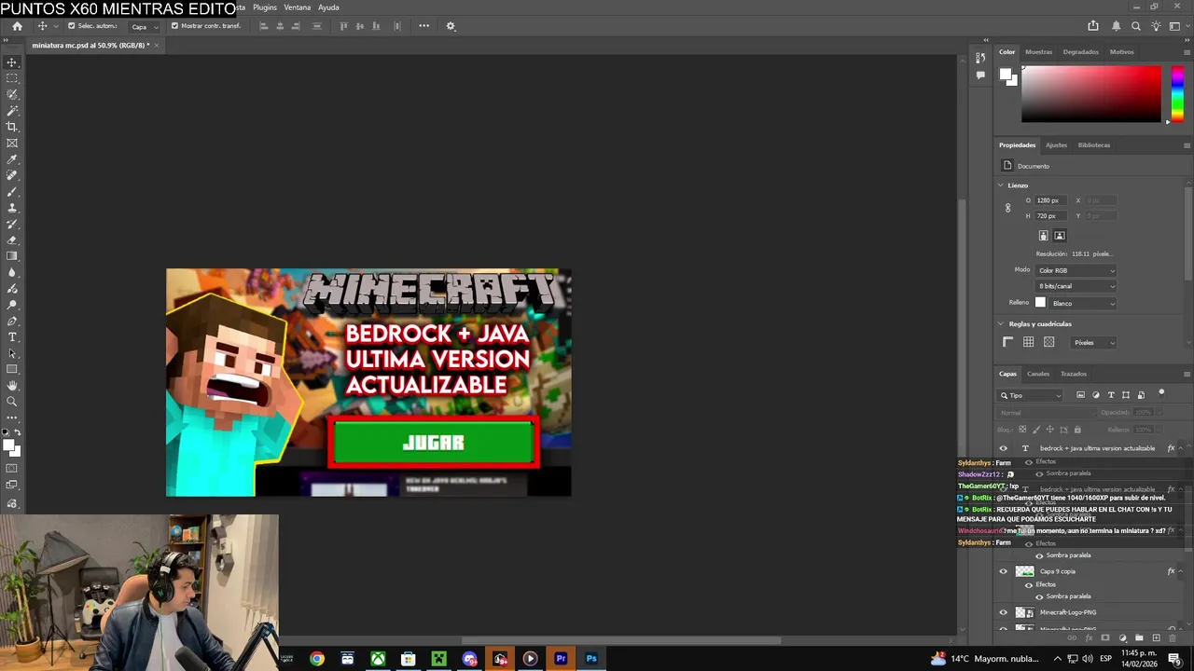This screenshot has width=1194, height=671.
Task: Open the 8 bits/canal dropdown
Action: 1076,286
